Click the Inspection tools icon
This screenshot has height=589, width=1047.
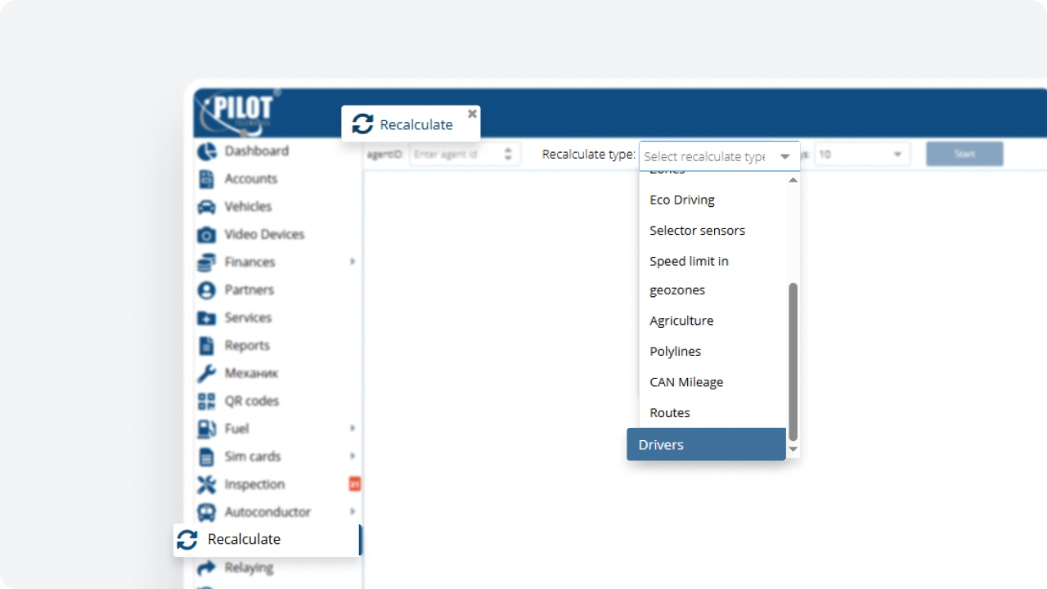point(207,485)
